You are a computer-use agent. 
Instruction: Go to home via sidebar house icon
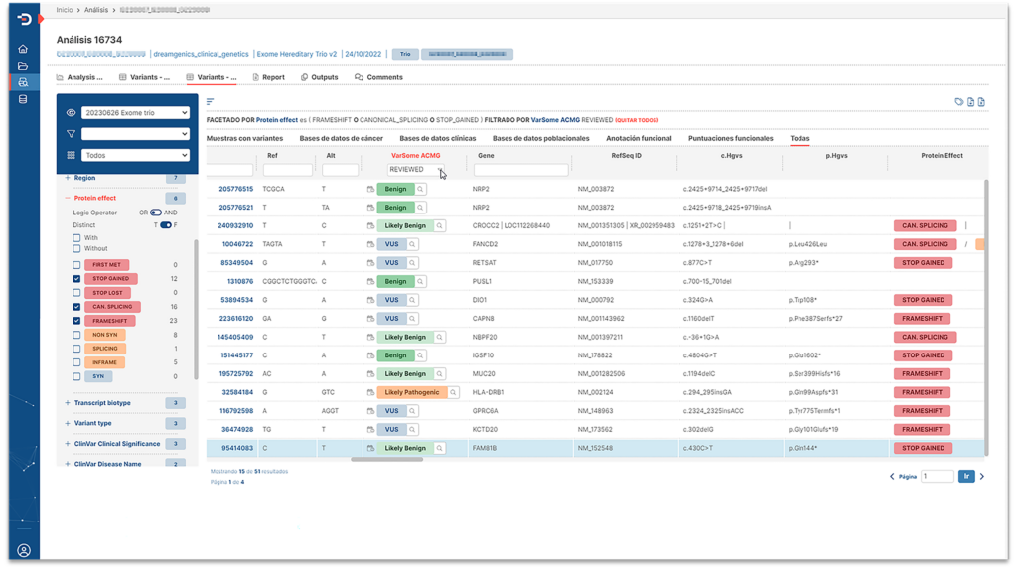point(23,49)
